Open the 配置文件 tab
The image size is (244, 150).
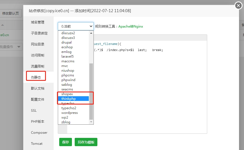[x=37, y=100]
